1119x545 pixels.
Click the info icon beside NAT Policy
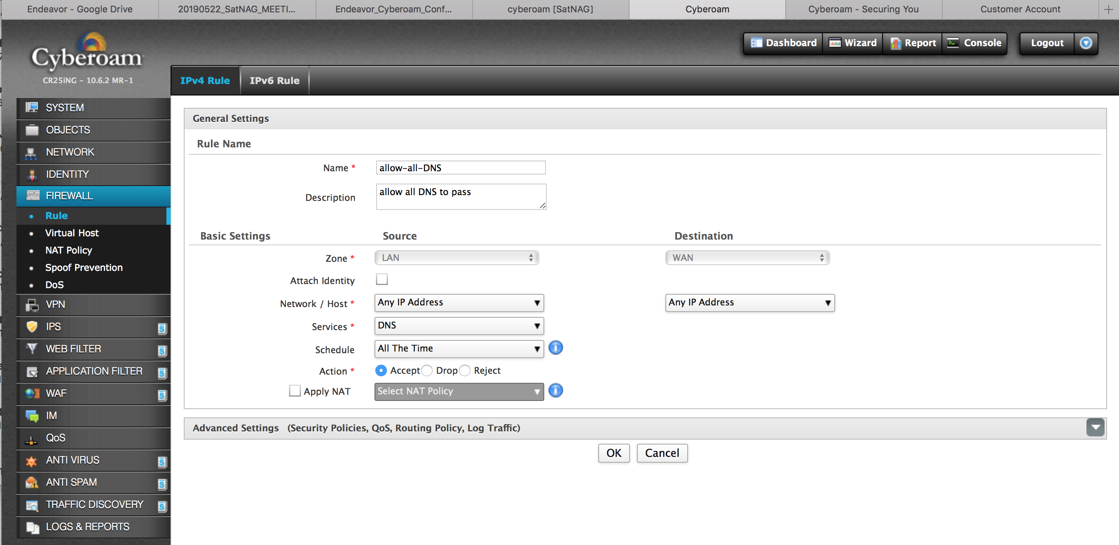(x=555, y=391)
